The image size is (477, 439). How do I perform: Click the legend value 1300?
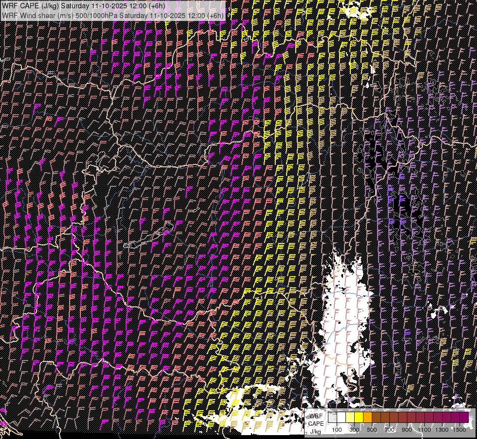442,430
